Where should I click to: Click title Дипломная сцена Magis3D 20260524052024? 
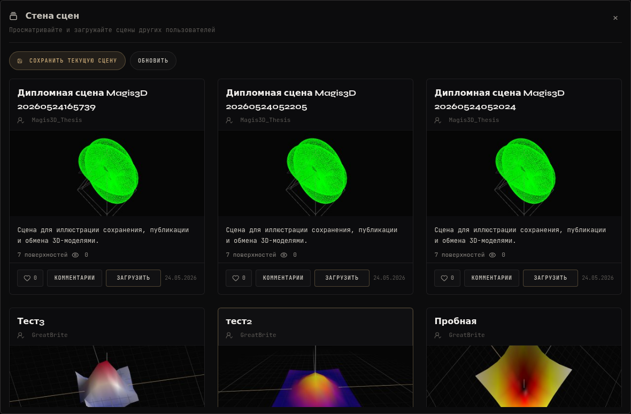[x=499, y=100]
